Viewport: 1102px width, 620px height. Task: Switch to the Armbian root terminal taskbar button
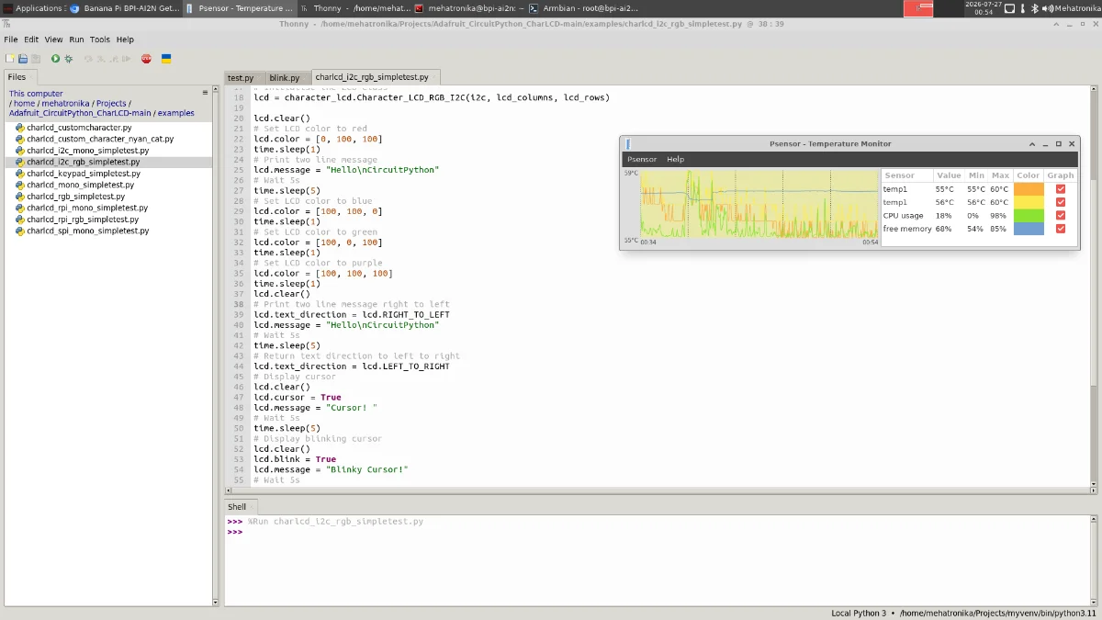[583, 8]
